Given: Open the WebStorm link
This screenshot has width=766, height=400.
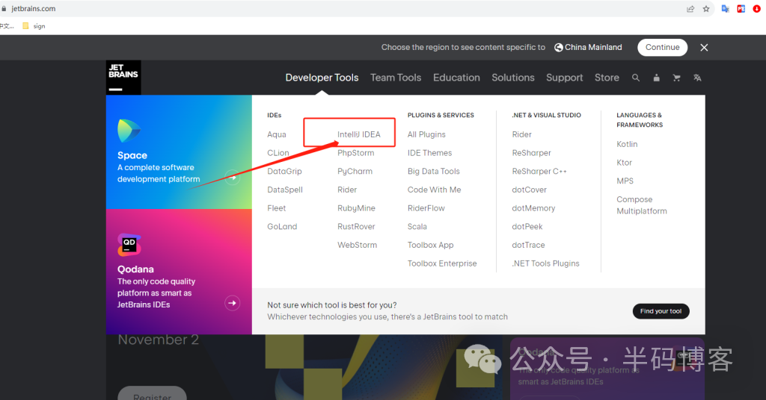Looking at the screenshot, I should tap(357, 245).
